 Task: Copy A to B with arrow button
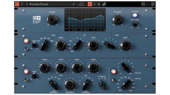pos(94,4)
